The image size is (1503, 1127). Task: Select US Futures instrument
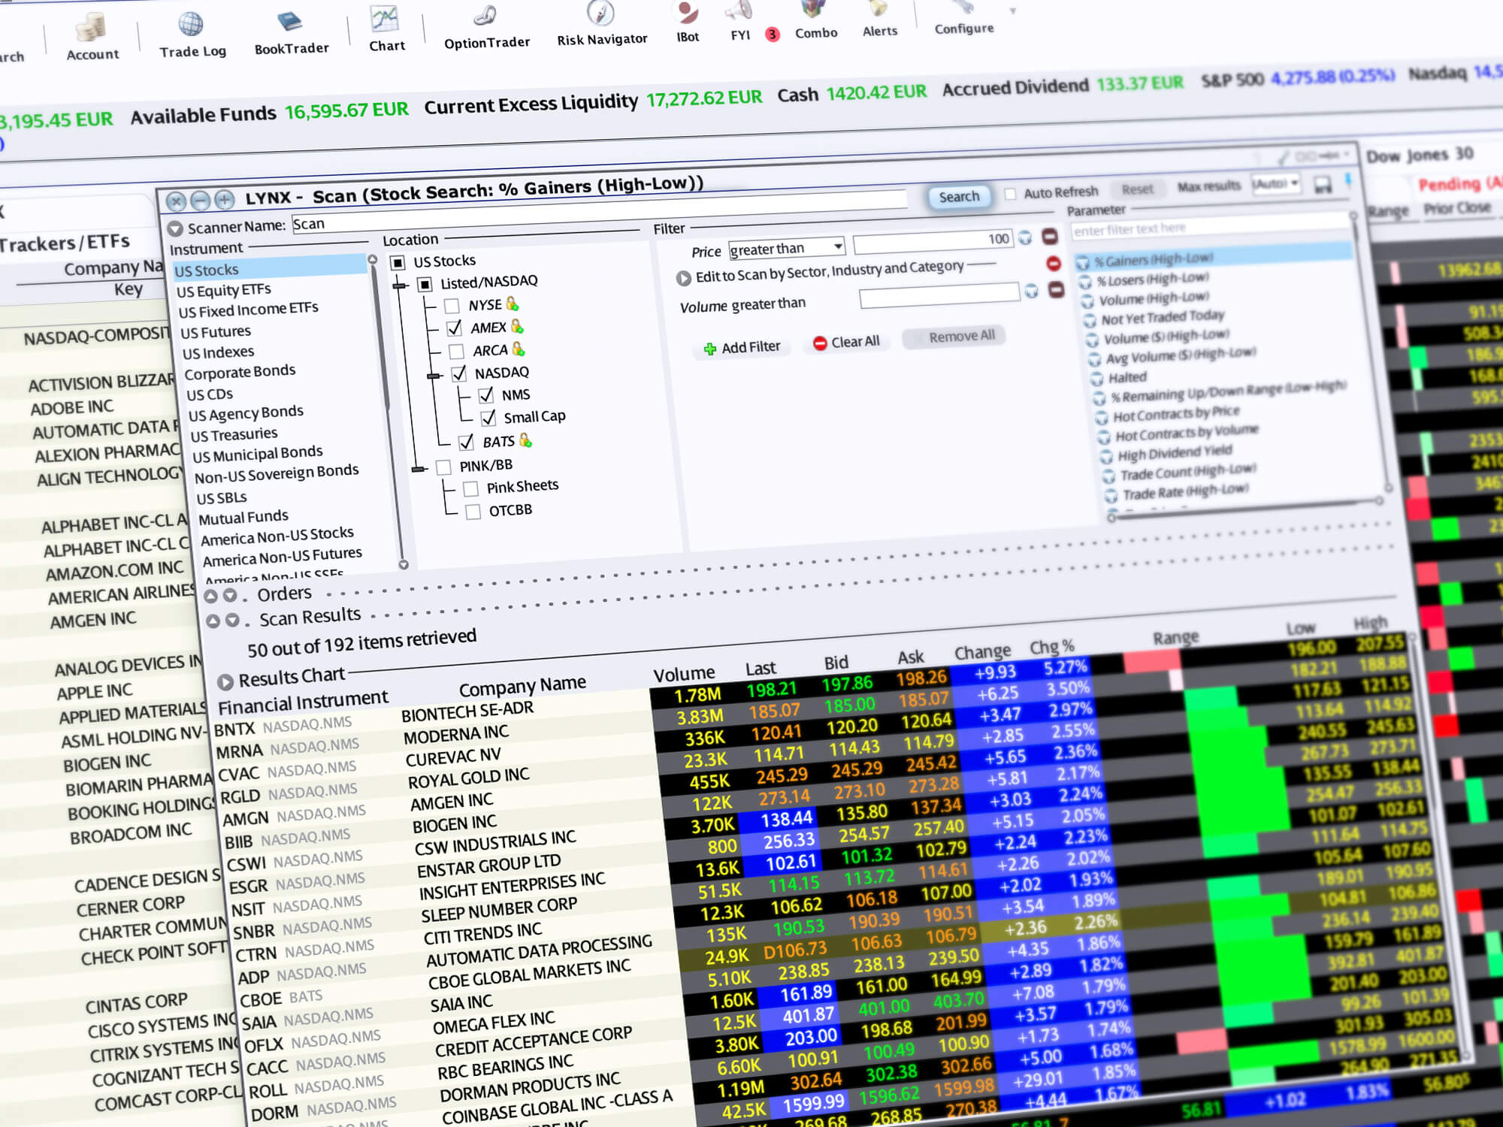click(216, 332)
